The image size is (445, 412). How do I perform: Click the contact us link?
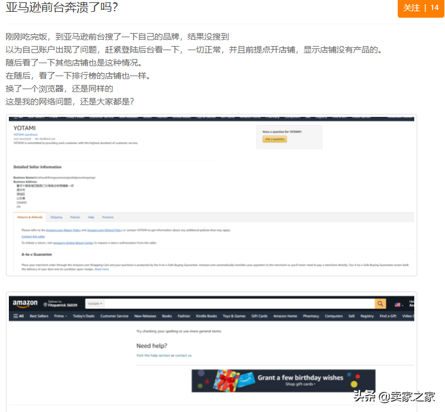point(183,355)
